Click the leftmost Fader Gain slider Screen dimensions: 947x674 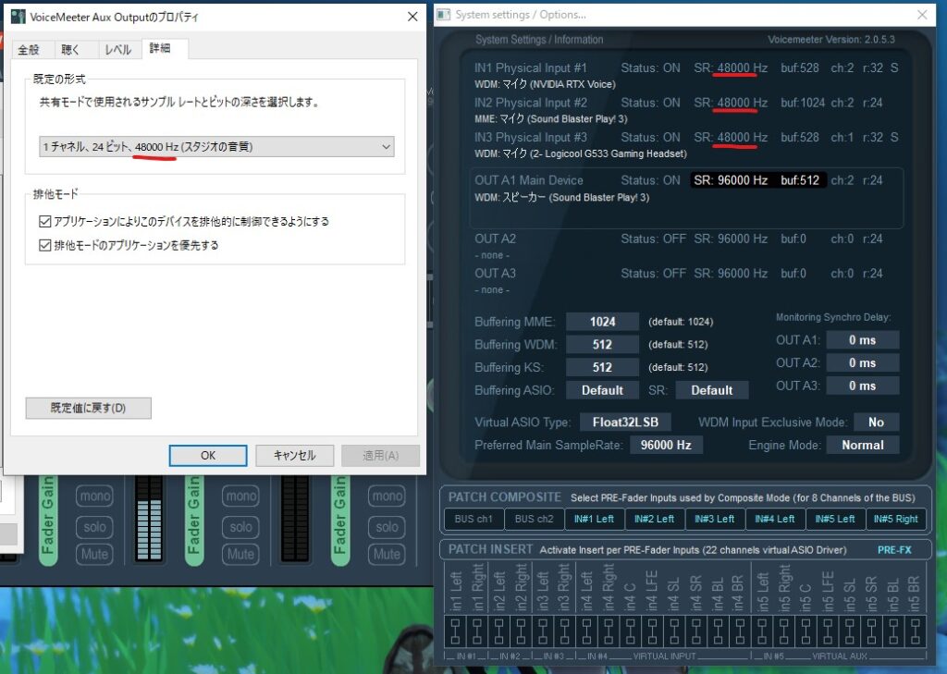tap(49, 520)
